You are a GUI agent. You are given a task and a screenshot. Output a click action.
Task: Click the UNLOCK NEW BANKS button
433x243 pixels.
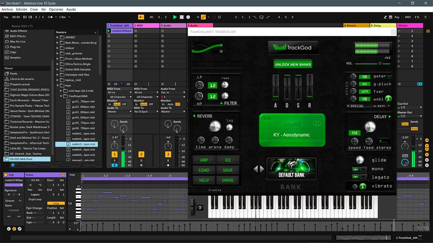coord(293,64)
